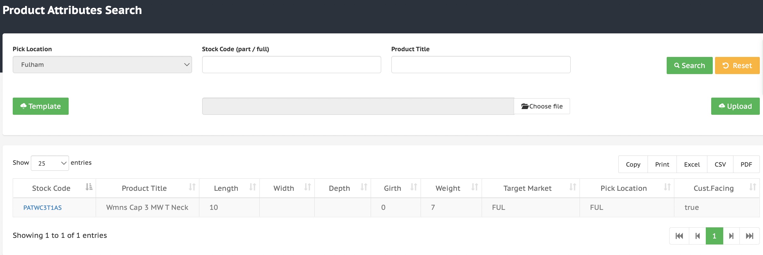Sort by Product Title column icon
This screenshot has width=763, height=255.
[192, 187]
